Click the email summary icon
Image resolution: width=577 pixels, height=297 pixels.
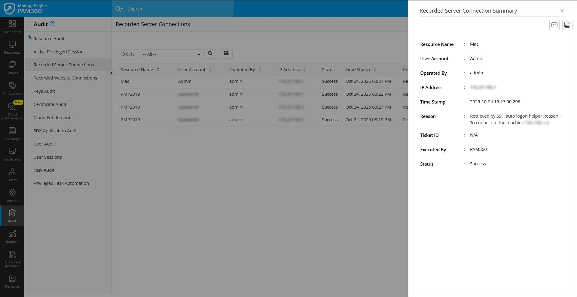554,25
